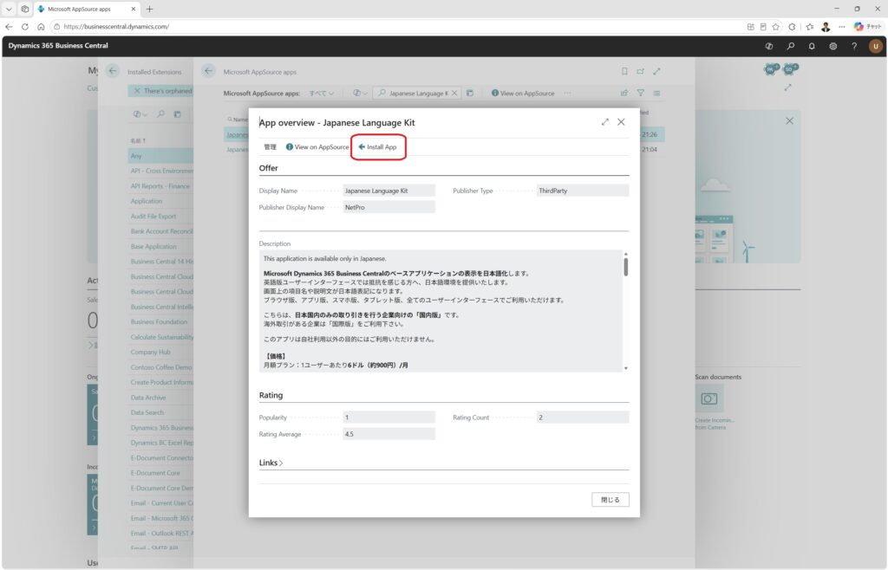Open the Help question mark
The width and height of the screenshot is (888, 570).
pyautogui.click(x=854, y=47)
